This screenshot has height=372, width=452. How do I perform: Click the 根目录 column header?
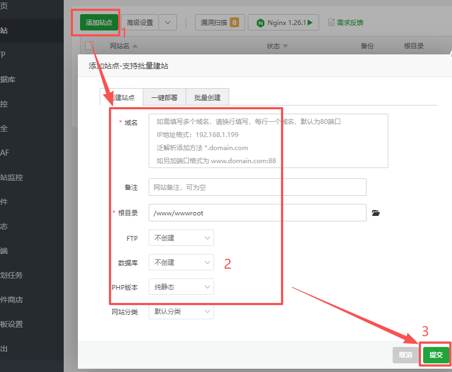pyautogui.click(x=414, y=46)
